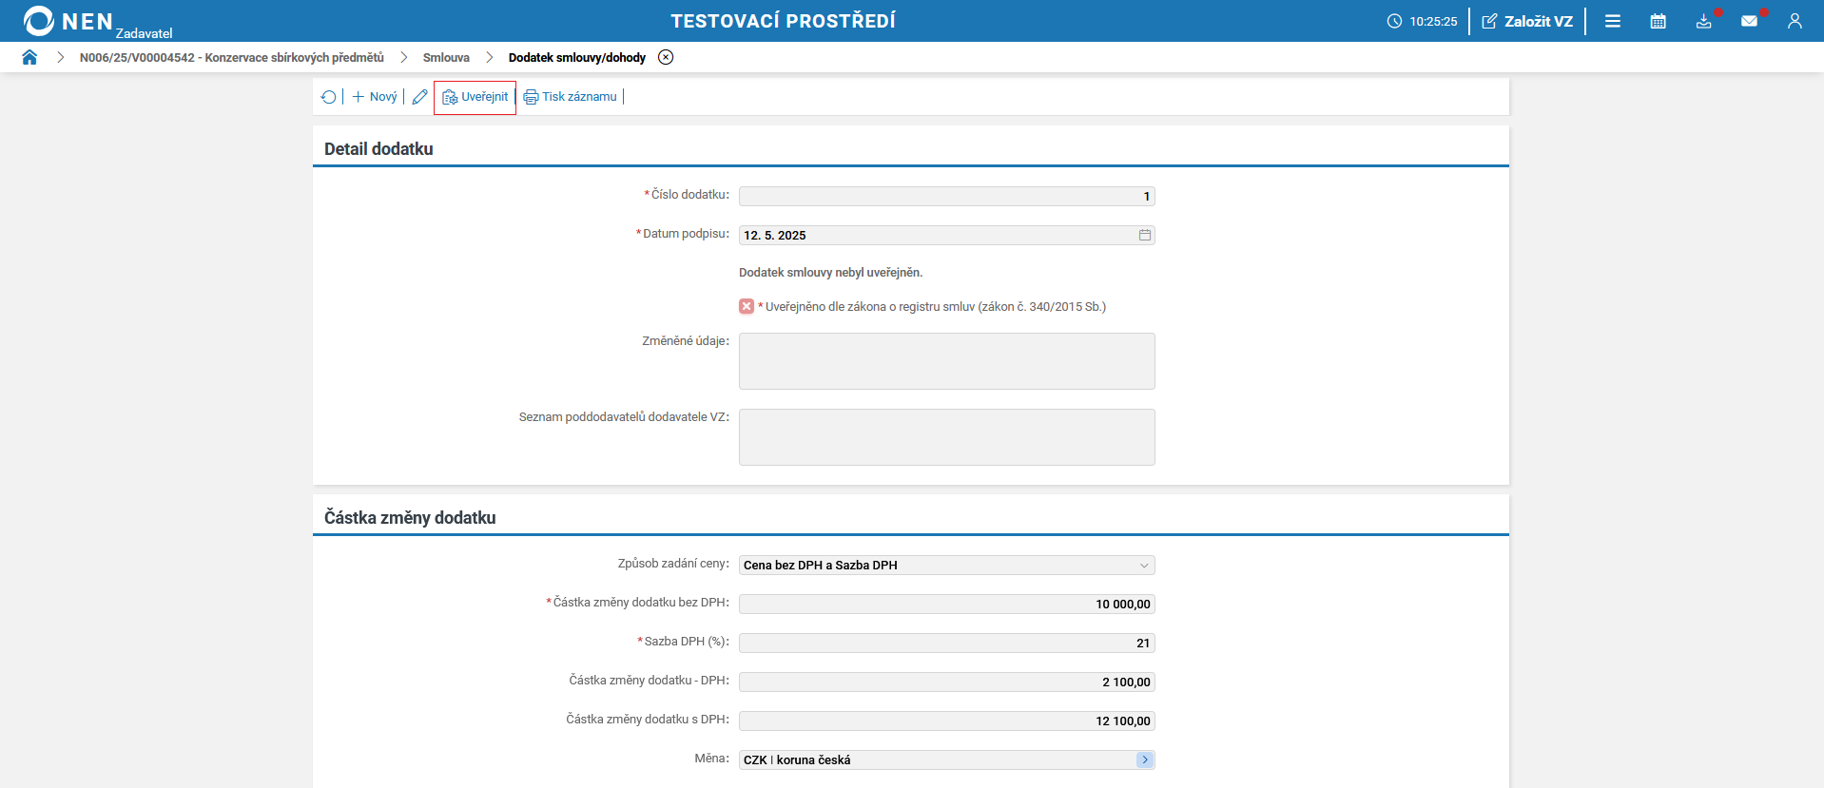Viewport: 1824px width, 788px height.
Task: Close the Dodatek smlouvy/dohody breadcrumb
Action: pyautogui.click(x=666, y=57)
